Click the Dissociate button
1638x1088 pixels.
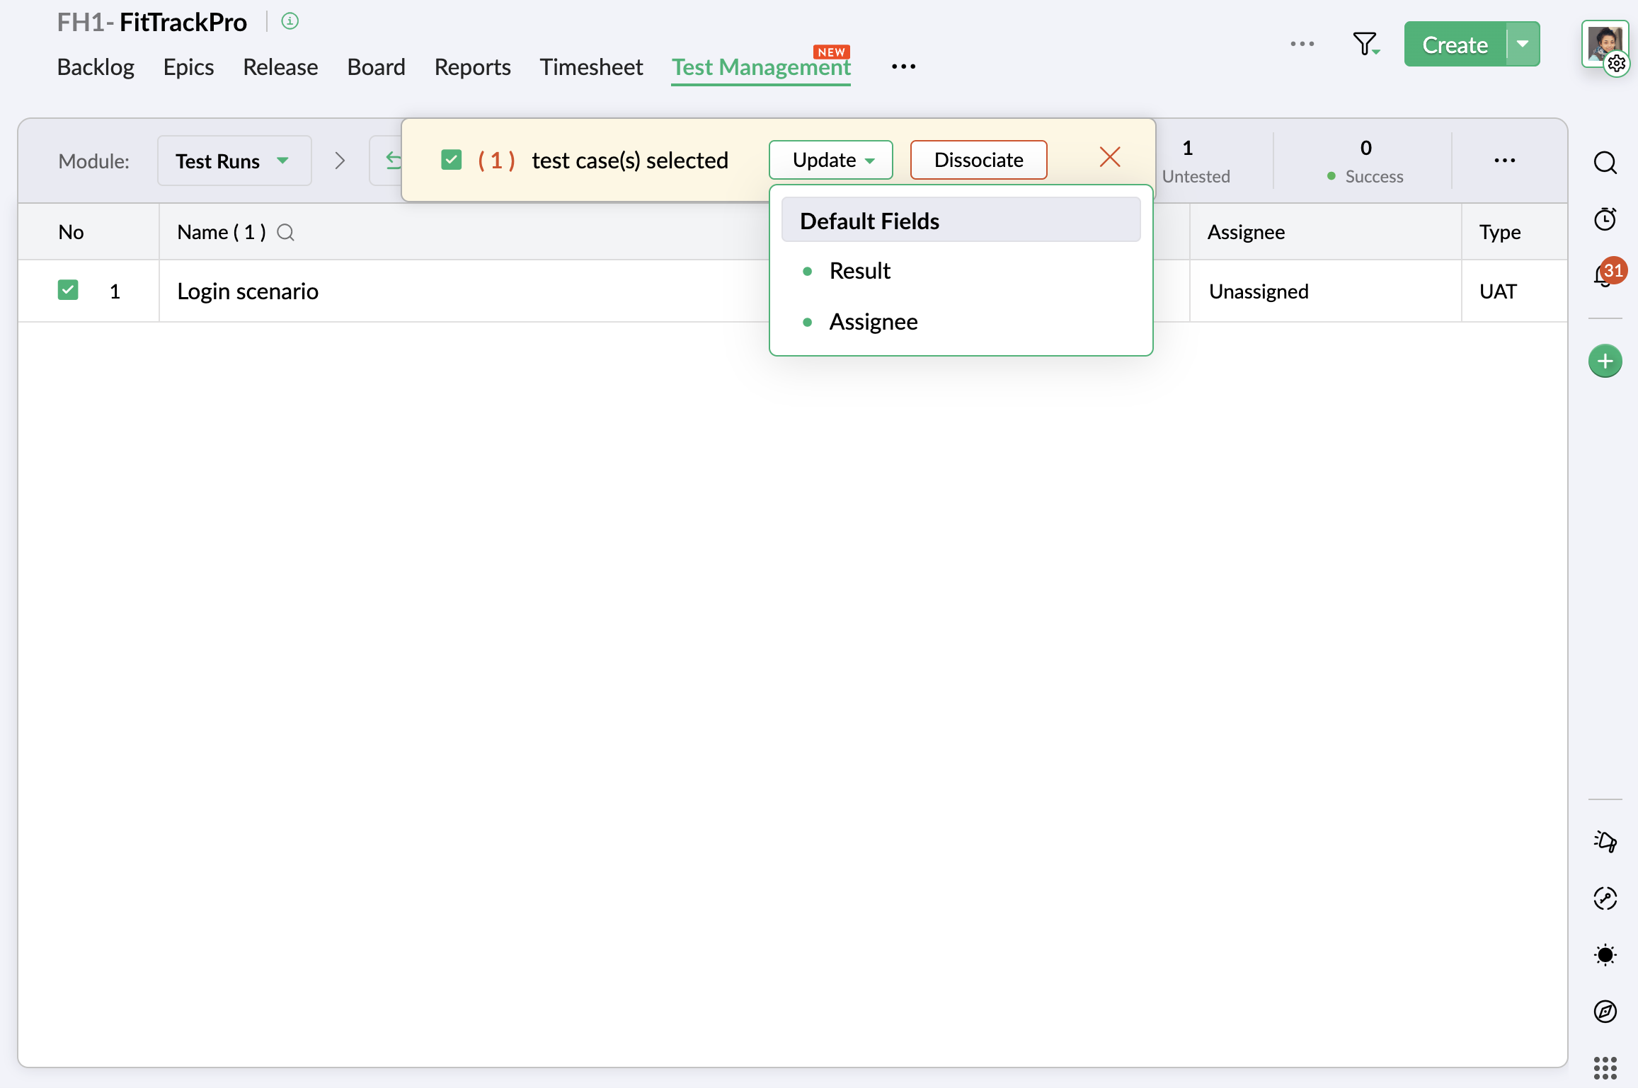[978, 160]
